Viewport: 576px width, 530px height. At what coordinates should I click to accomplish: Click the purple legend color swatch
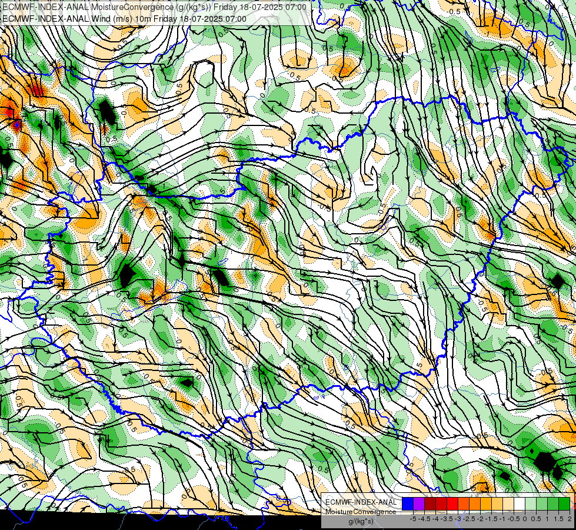[x=419, y=503]
